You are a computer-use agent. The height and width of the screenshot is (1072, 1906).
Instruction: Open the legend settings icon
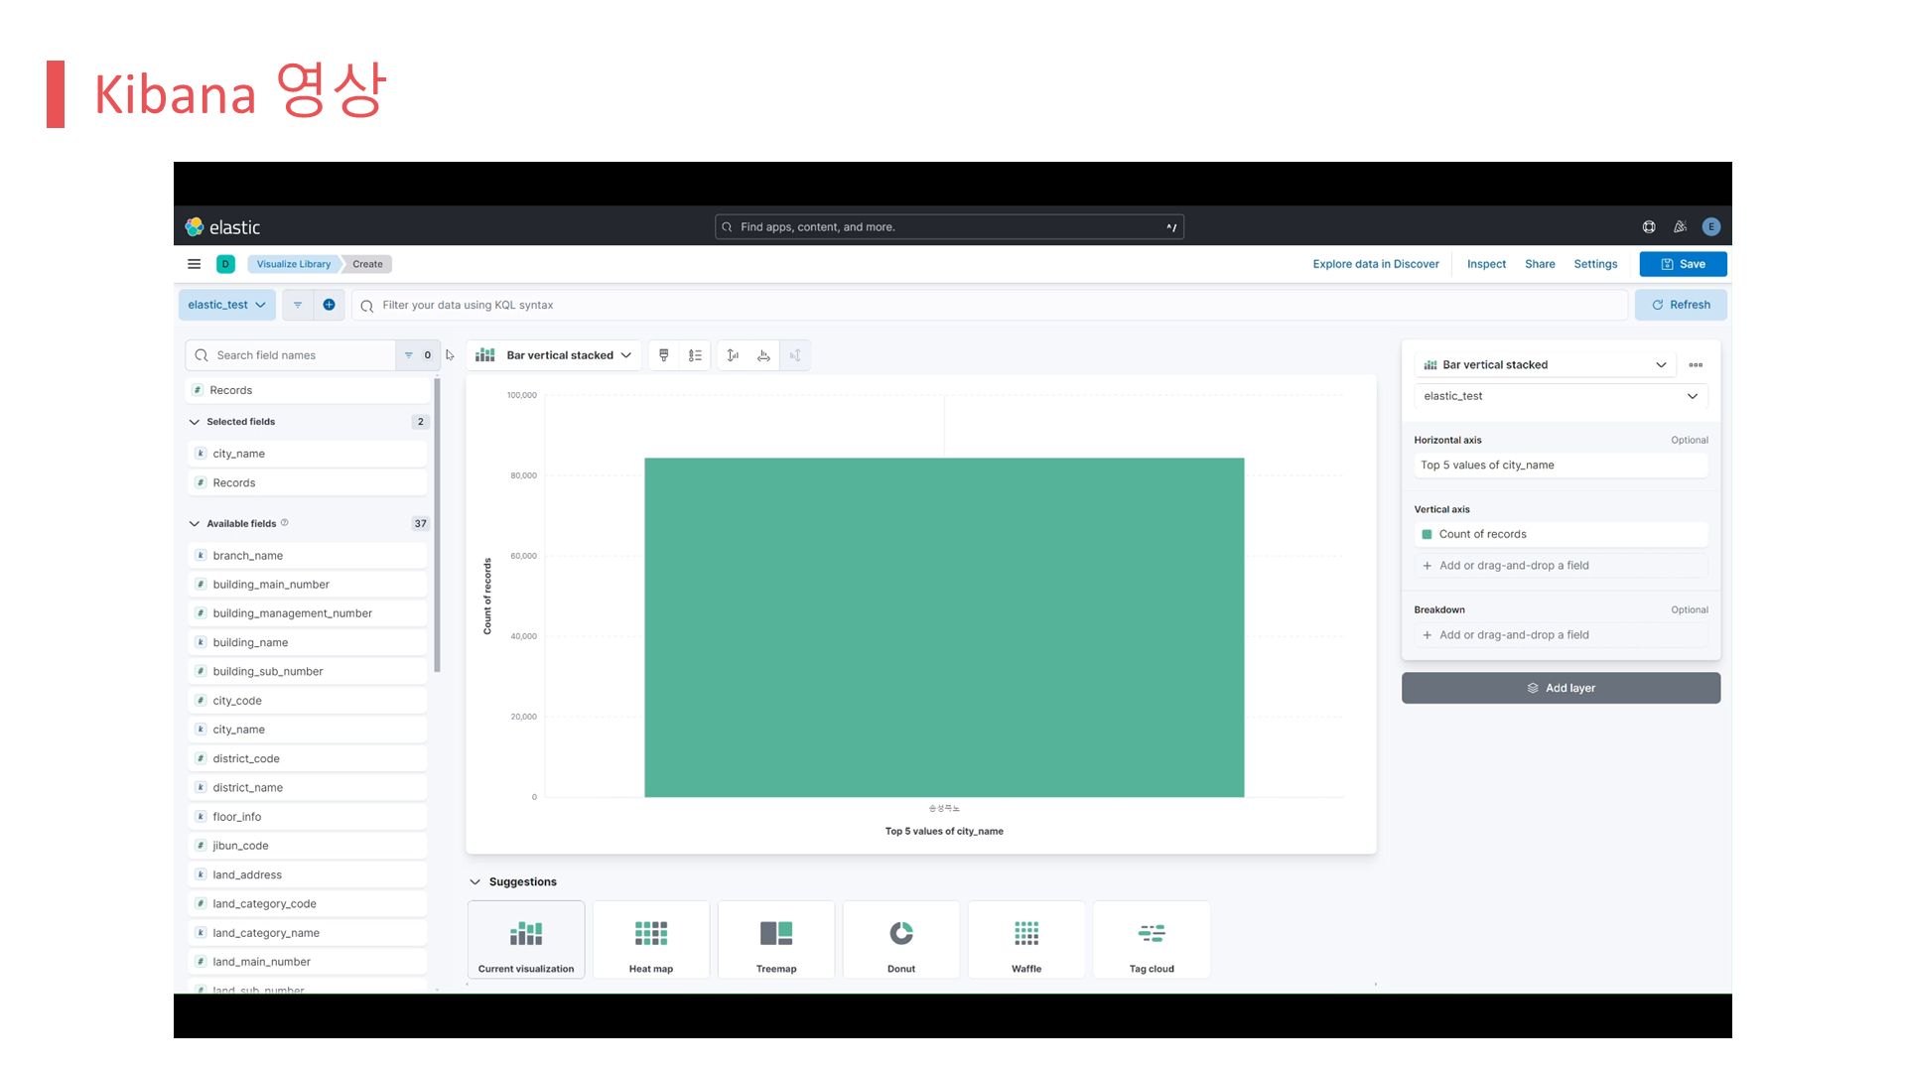(695, 355)
